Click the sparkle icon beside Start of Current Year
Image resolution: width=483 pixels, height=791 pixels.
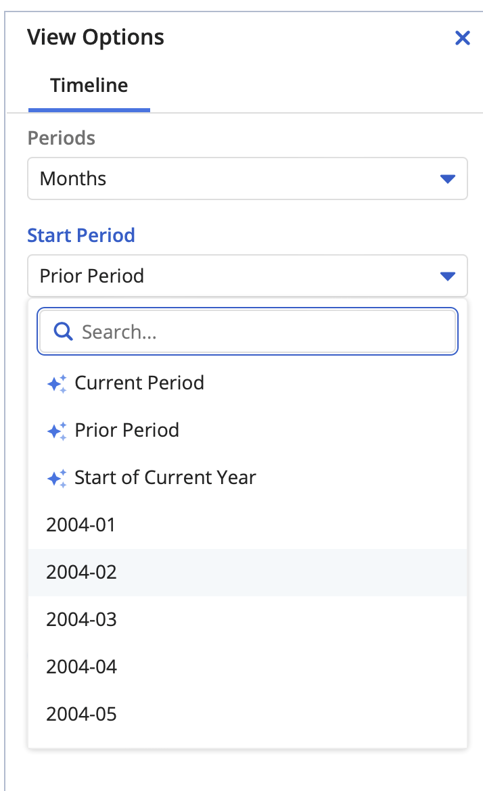point(57,478)
